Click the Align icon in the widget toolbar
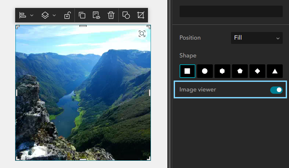Image resolution: width=289 pixels, height=168 pixels. tap(23, 15)
